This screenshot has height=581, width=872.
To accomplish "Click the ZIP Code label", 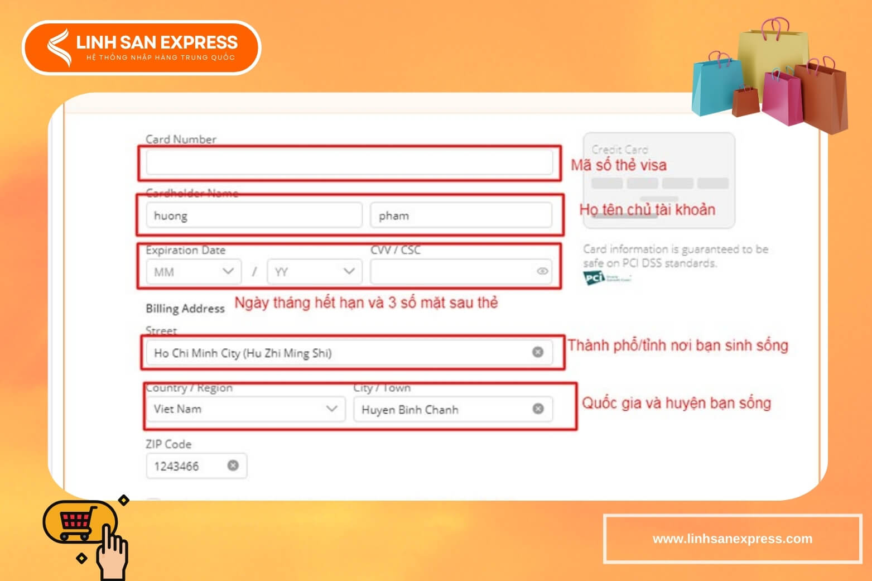I will click(168, 444).
